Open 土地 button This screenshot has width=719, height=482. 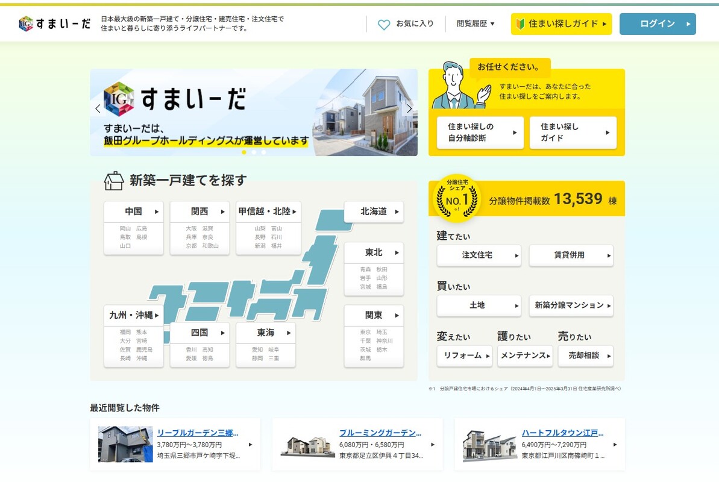tap(479, 305)
